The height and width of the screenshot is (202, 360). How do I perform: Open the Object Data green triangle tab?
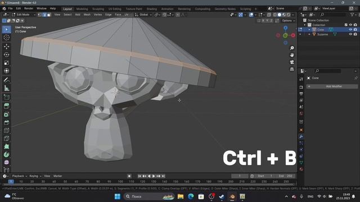click(x=301, y=163)
